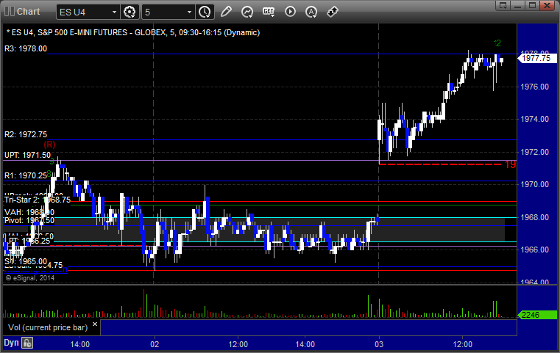Open the circled A alerts menu

(311, 12)
